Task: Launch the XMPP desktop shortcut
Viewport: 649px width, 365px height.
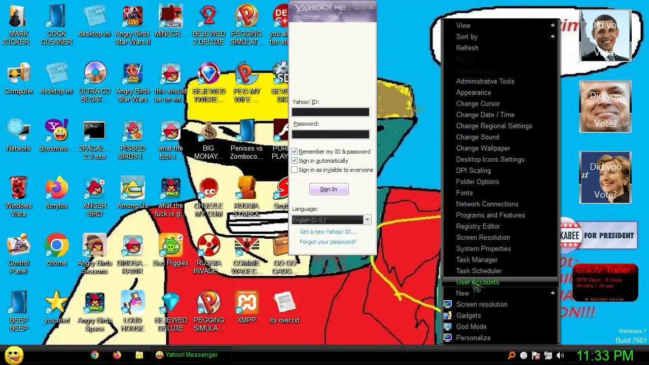Action: click(247, 308)
